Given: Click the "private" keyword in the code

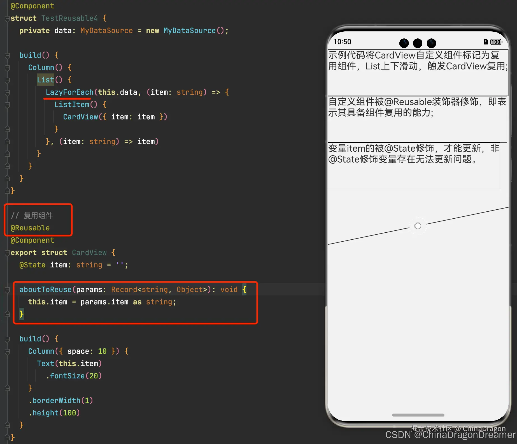Looking at the screenshot, I should (x=34, y=31).
